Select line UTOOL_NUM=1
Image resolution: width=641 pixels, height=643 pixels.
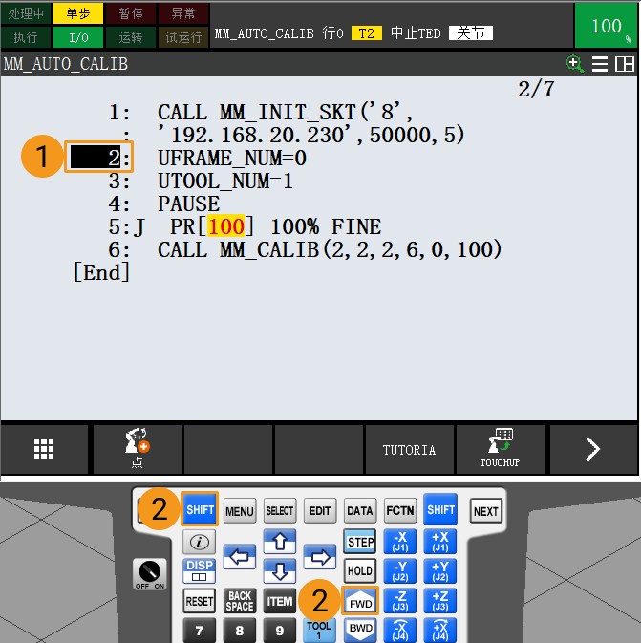pyautogui.click(x=225, y=181)
